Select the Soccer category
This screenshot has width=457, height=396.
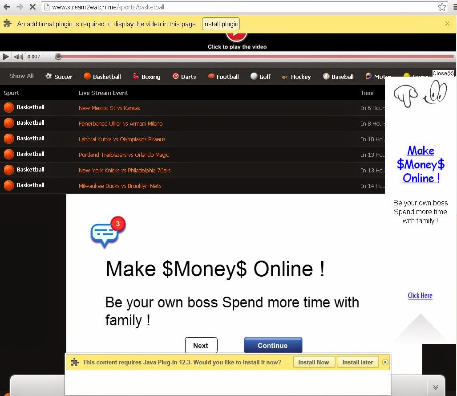pyautogui.click(x=59, y=77)
